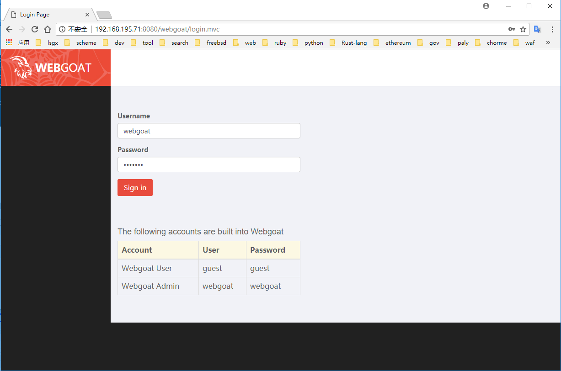Click the site info icon in address bar

click(x=62, y=29)
